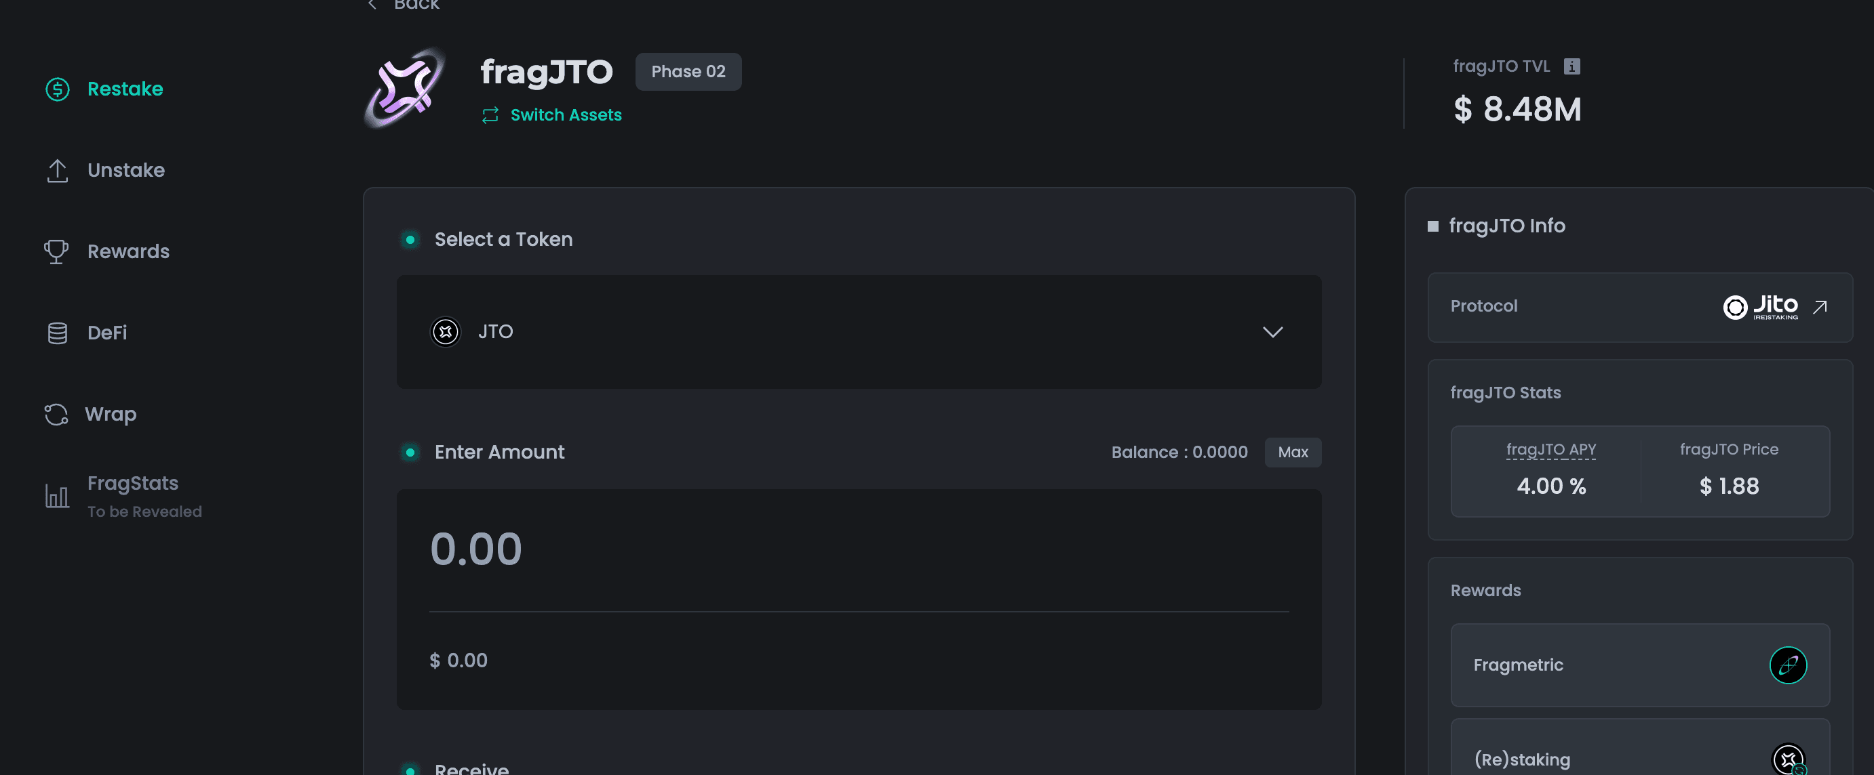This screenshot has width=1874, height=775.
Task: Click the (Re)staking reward token icon
Action: 1789,759
